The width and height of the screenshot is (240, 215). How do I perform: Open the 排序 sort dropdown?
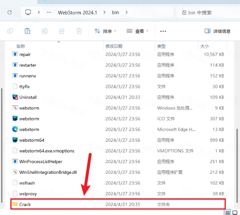click(x=105, y=31)
